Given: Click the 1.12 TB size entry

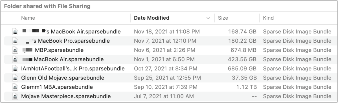Looking at the screenshot, I should point(246,87).
